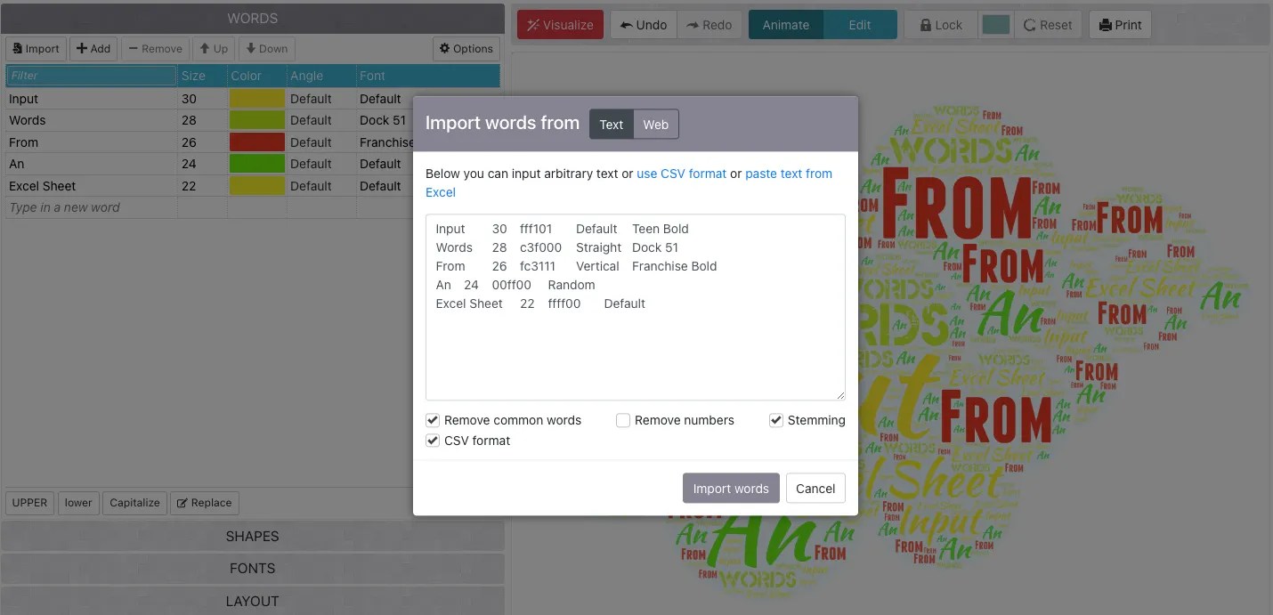Switch to Edit mode

pos(860,25)
